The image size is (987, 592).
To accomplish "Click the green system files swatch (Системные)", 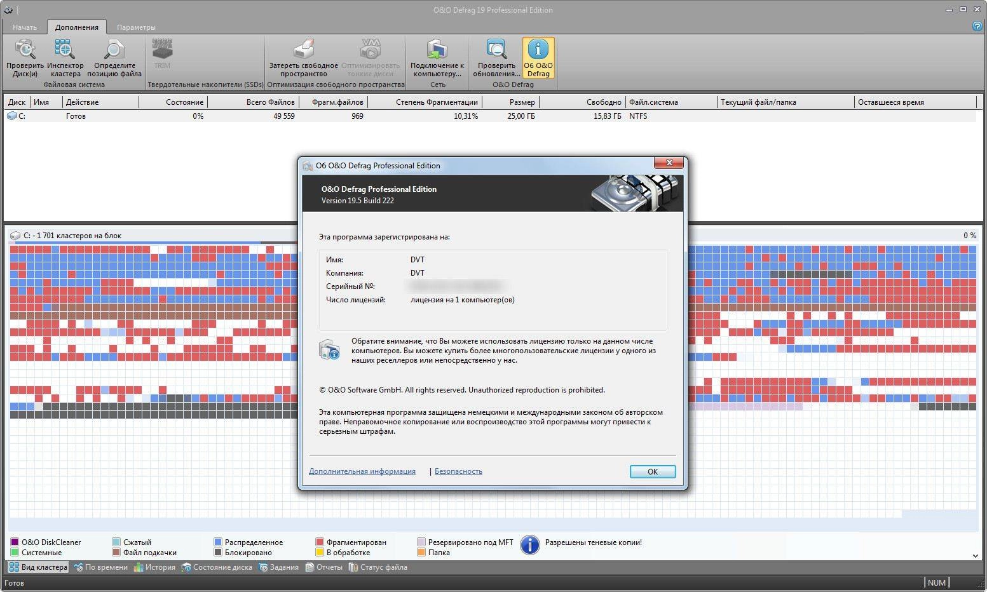I will point(15,553).
